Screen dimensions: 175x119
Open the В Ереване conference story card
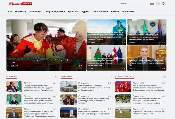click(x=147, y=32)
